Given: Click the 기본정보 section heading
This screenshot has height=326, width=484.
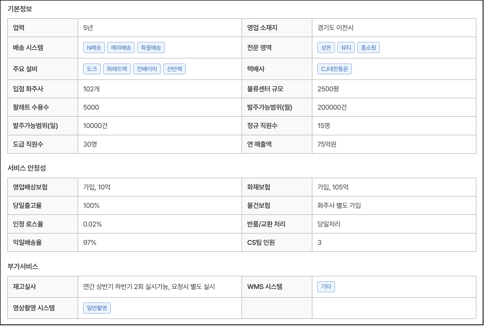Looking at the screenshot, I should pyautogui.click(x=20, y=9).
